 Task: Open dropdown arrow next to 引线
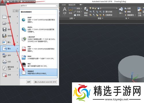pyautogui.click(x=82, y=12)
